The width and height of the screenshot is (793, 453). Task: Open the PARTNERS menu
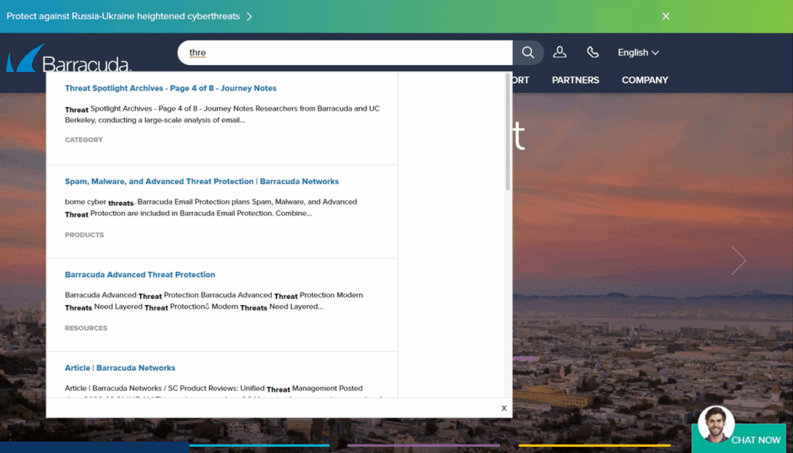tap(575, 80)
